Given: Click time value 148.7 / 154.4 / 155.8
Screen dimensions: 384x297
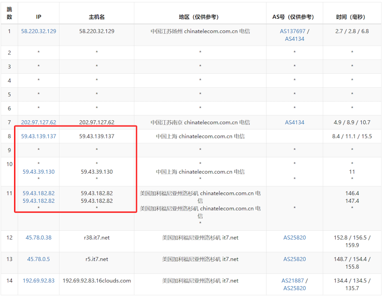Looking at the screenshot, I should pyautogui.click(x=352, y=263).
